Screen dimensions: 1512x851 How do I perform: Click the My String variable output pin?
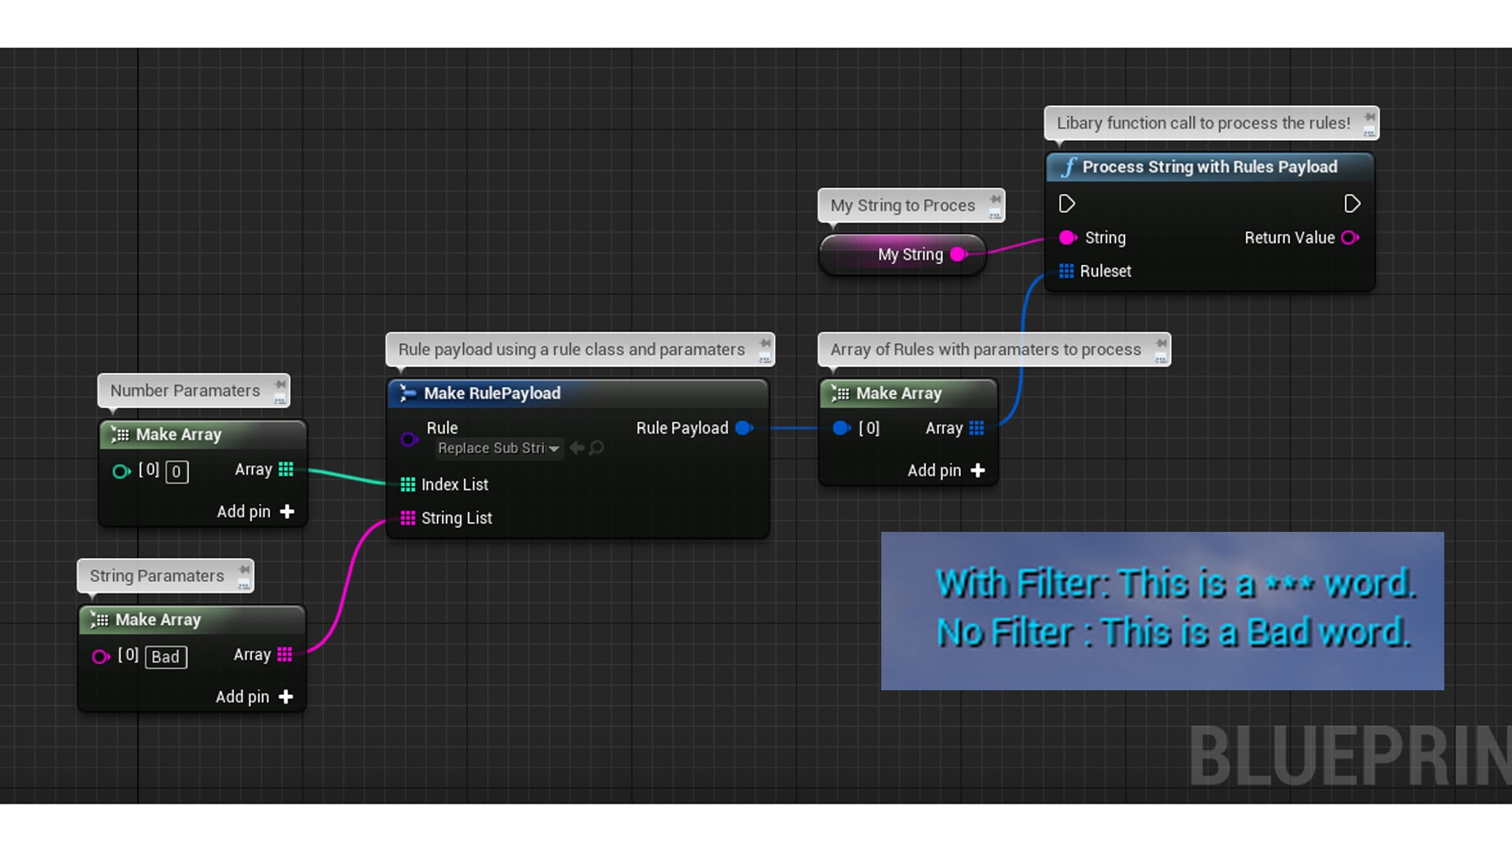(x=959, y=254)
